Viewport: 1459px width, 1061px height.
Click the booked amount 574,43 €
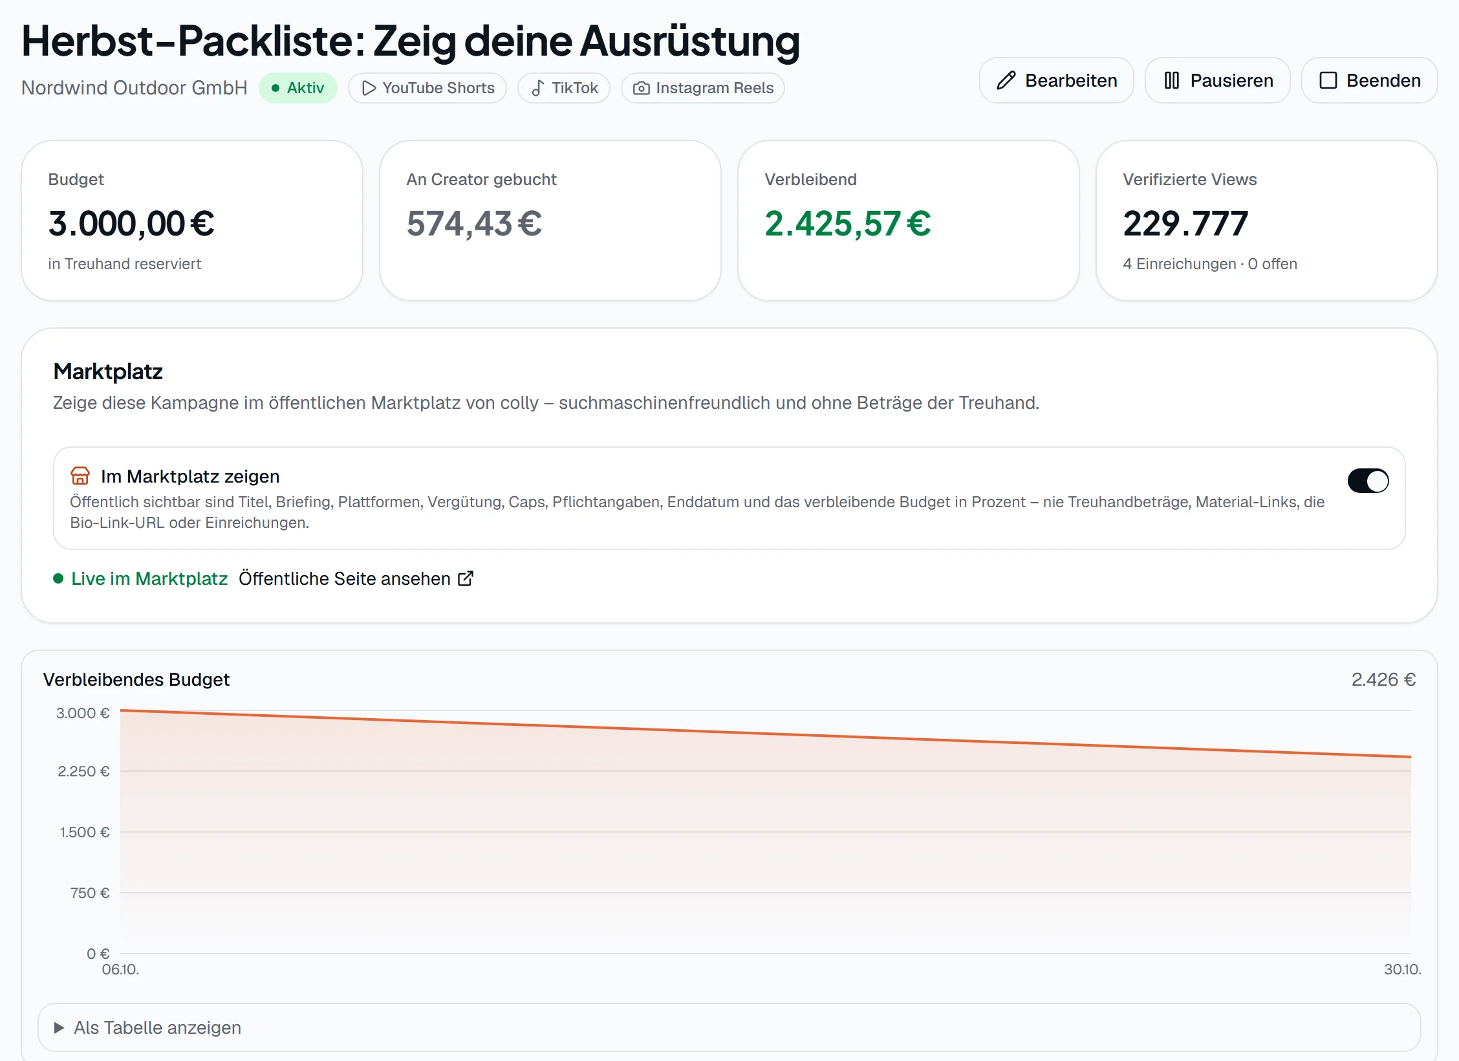tap(474, 224)
